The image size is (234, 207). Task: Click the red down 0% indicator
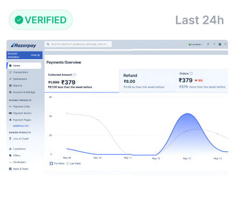(199, 81)
